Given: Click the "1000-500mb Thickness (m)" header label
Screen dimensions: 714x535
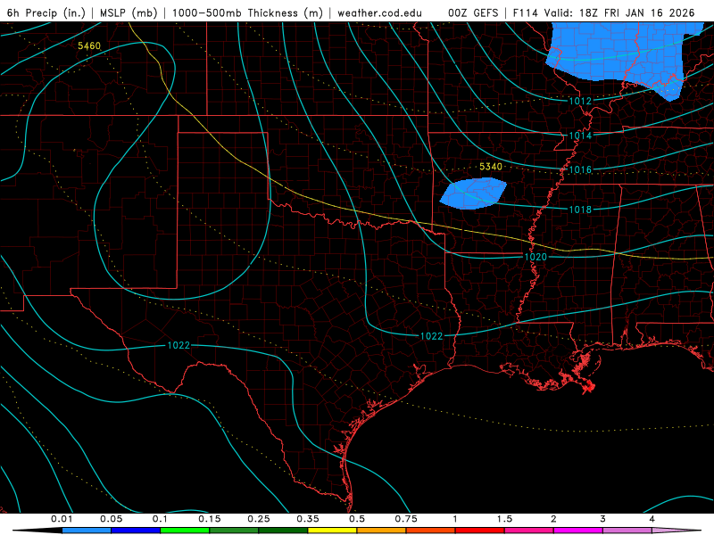Looking at the screenshot, I should (x=247, y=12).
